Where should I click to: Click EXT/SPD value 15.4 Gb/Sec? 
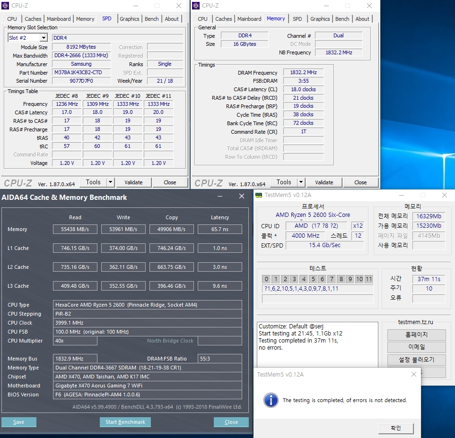point(325,245)
